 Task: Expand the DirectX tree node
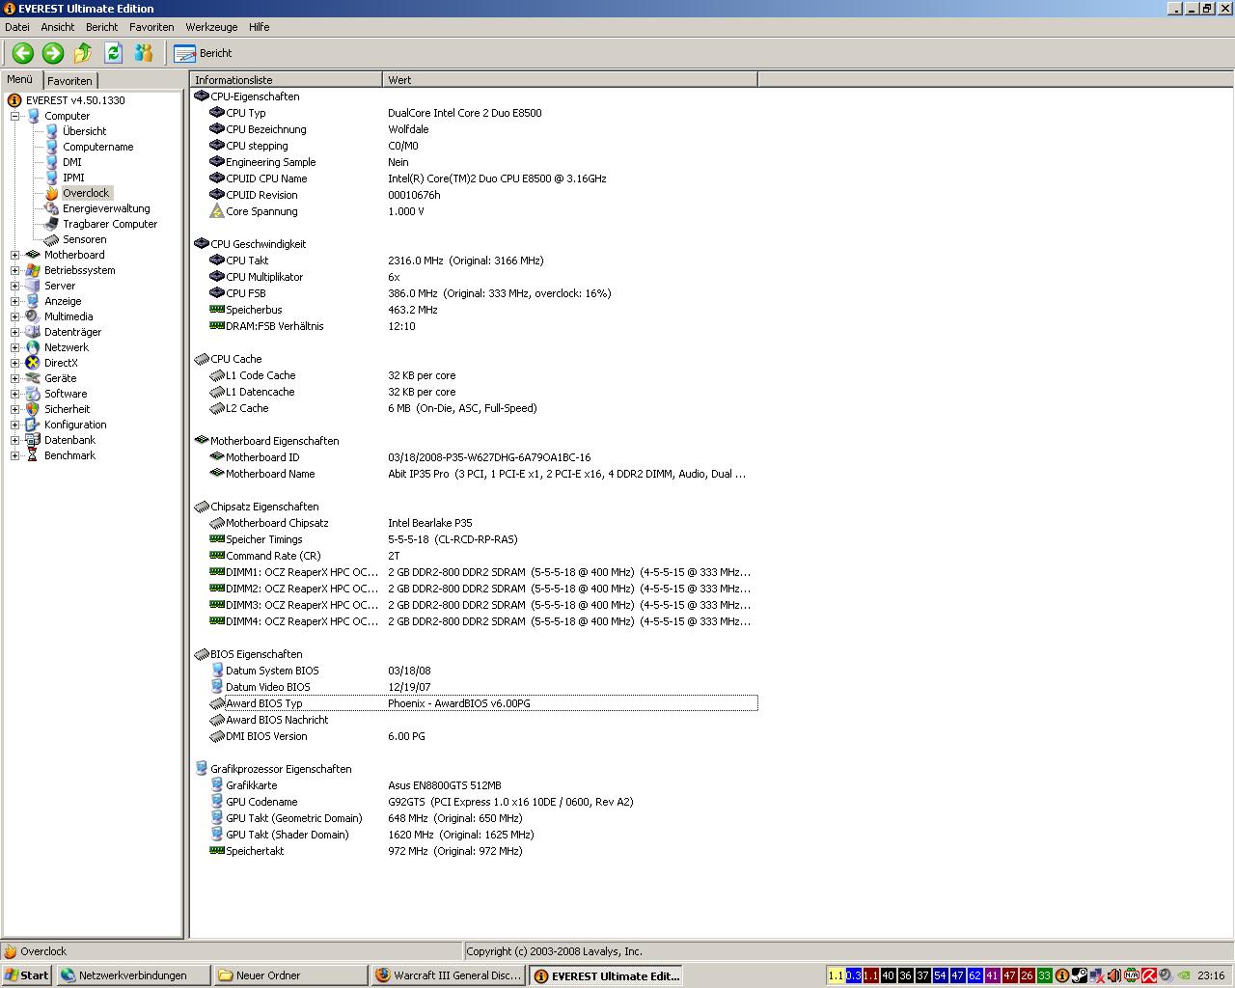[15, 363]
